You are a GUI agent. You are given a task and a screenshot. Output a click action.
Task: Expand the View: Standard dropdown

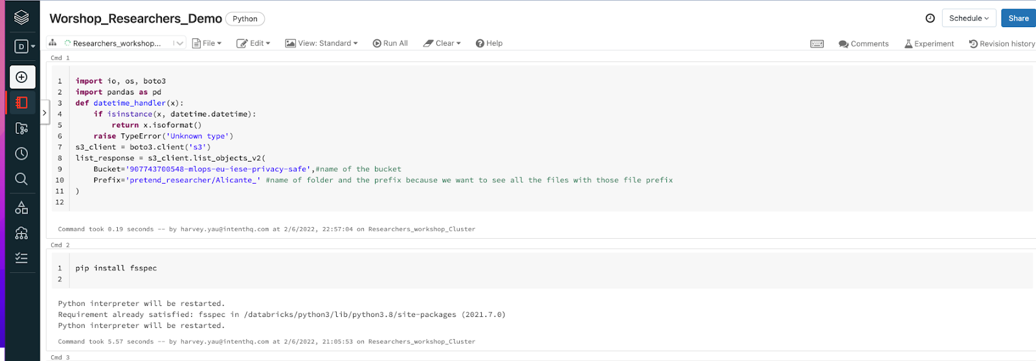point(322,43)
